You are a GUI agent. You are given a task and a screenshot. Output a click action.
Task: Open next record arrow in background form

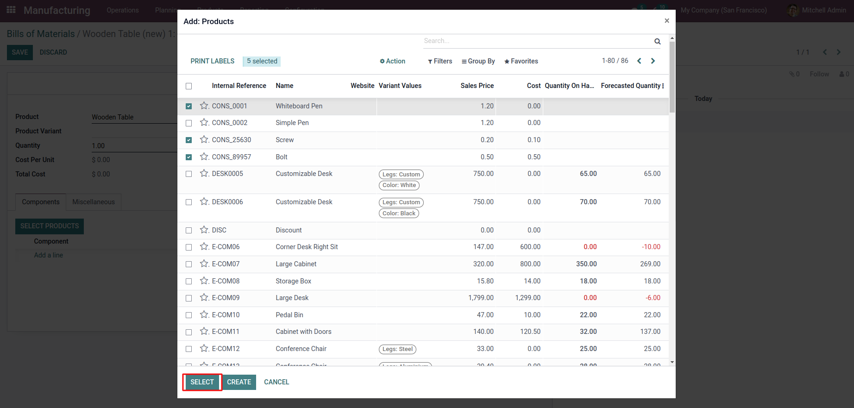coord(838,52)
